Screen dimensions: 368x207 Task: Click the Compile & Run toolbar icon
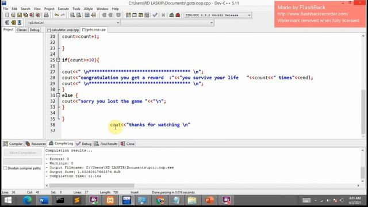point(140,15)
